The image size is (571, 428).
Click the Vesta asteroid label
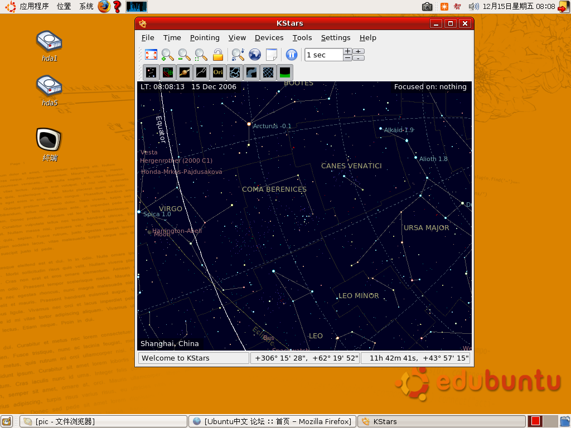(149, 153)
